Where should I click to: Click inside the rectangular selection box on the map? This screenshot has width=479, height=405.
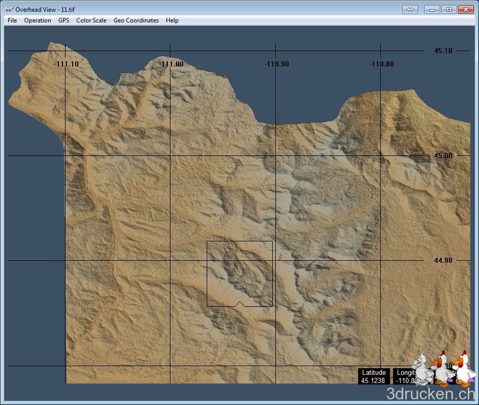click(x=239, y=274)
